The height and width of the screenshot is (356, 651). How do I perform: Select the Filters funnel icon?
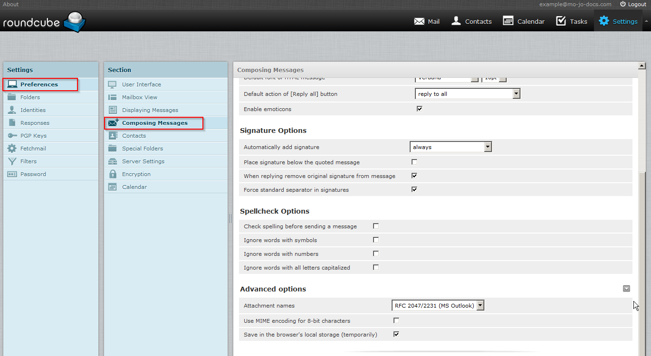point(12,161)
